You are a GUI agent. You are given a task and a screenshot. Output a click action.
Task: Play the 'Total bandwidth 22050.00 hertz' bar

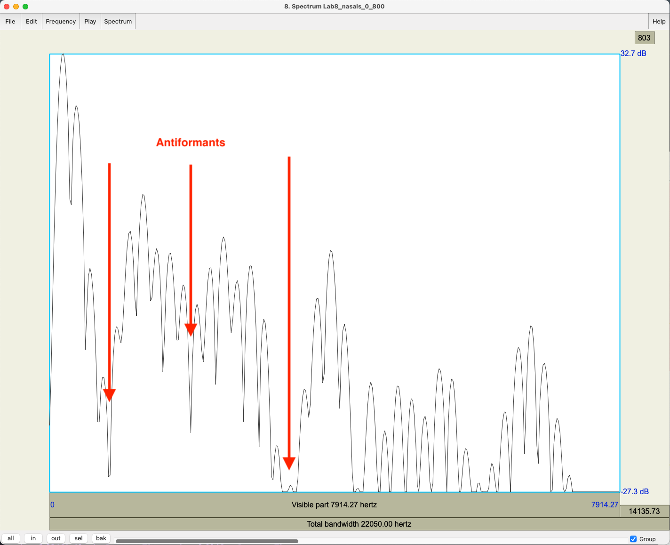359,524
